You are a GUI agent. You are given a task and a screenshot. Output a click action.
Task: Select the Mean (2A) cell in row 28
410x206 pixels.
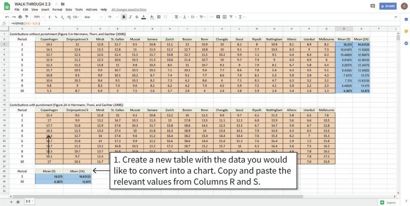point(78,171)
